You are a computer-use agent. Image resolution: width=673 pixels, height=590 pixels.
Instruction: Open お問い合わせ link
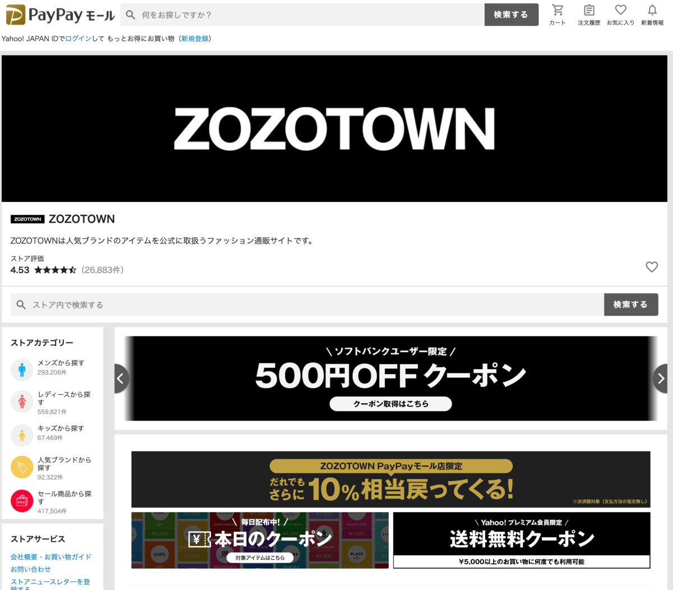click(31, 569)
